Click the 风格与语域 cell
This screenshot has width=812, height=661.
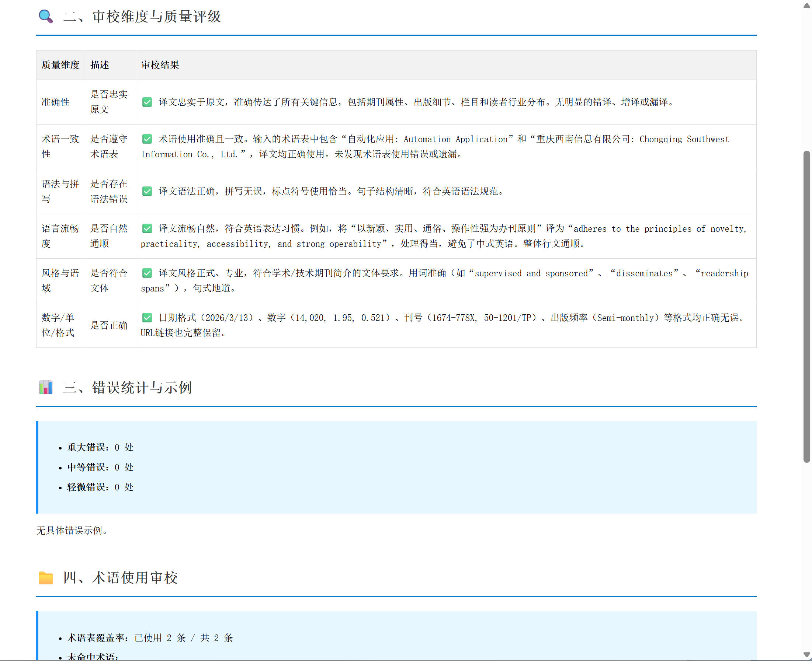pos(60,281)
